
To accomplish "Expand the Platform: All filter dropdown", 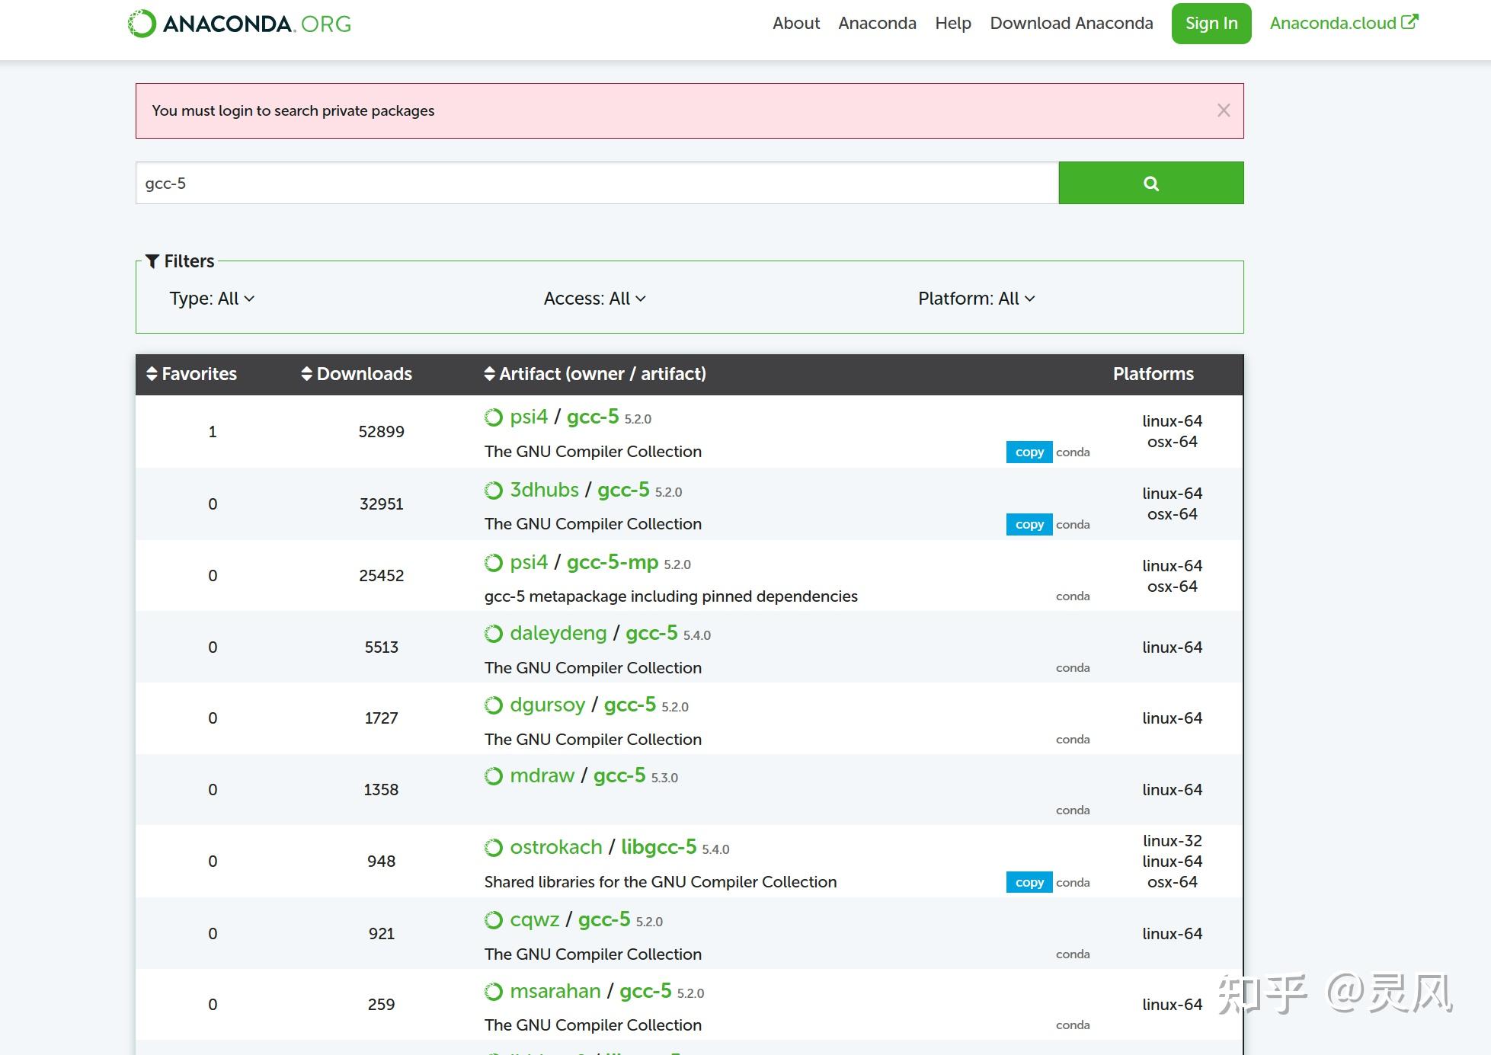I will click(976, 299).
